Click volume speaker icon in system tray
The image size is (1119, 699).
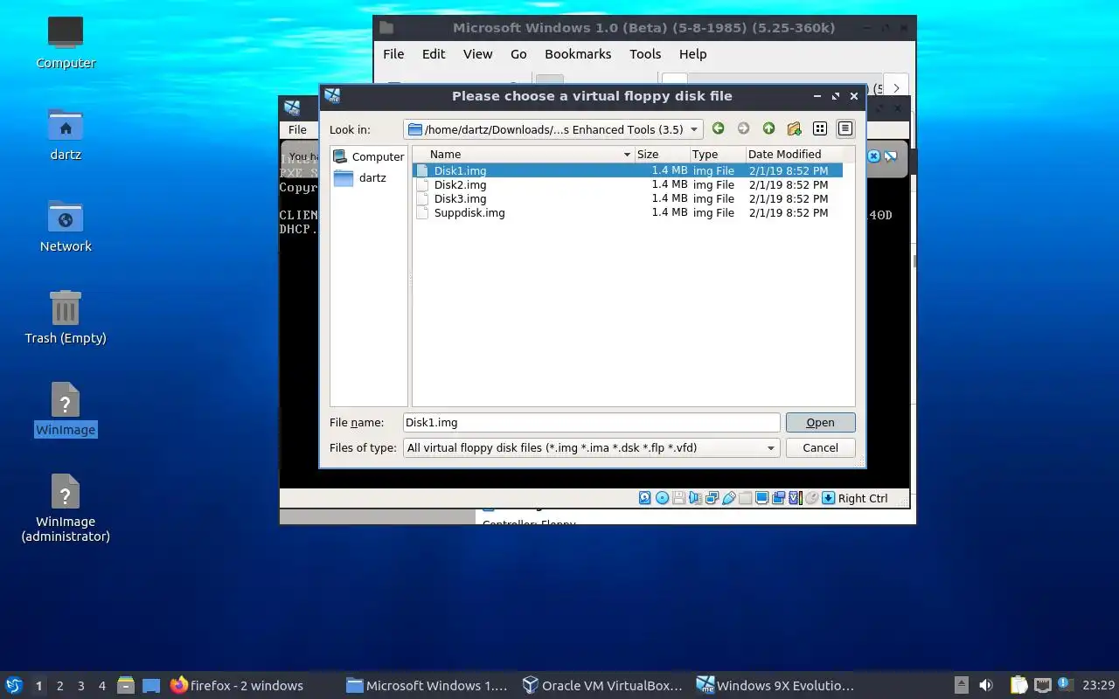(985, 685)
